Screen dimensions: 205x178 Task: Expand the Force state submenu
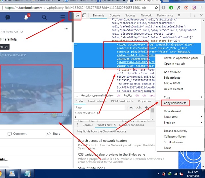(180, 117)
